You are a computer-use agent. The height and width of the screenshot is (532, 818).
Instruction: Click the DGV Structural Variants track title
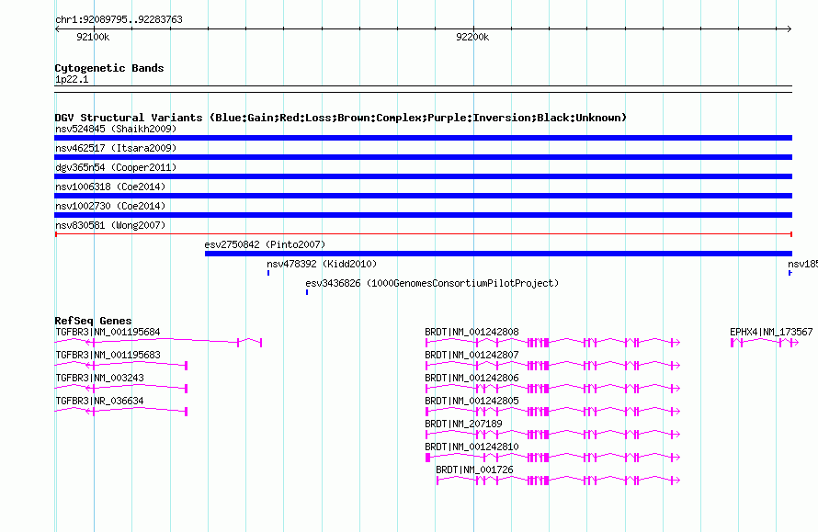tap(340, 118)
